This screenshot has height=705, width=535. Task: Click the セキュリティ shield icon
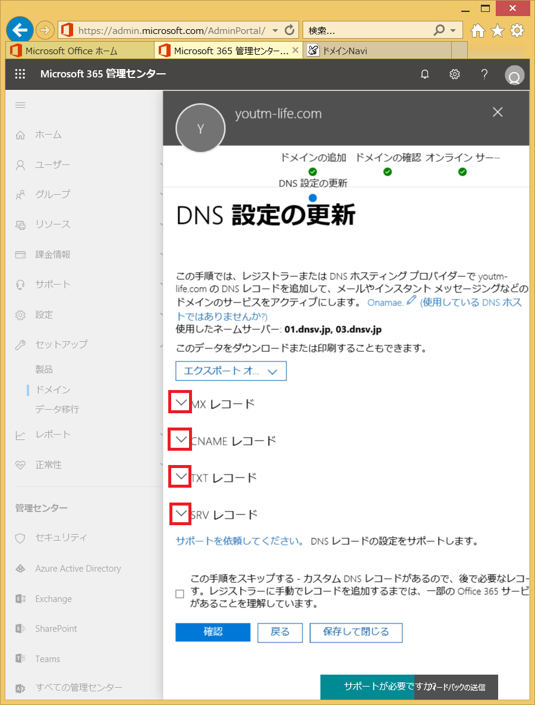coord(20,538)
